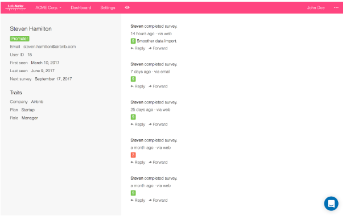Click the Steven Hamilton name heading
Viewport: 346px width, 216px height.
coord(31,28)
